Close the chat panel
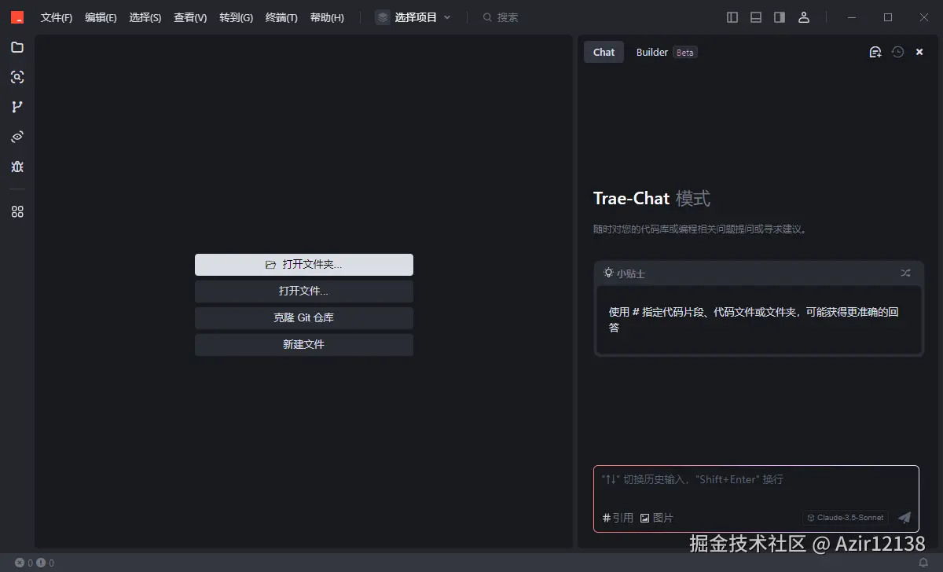Screen dimensions: 943x572 click(x=919, y=52)
